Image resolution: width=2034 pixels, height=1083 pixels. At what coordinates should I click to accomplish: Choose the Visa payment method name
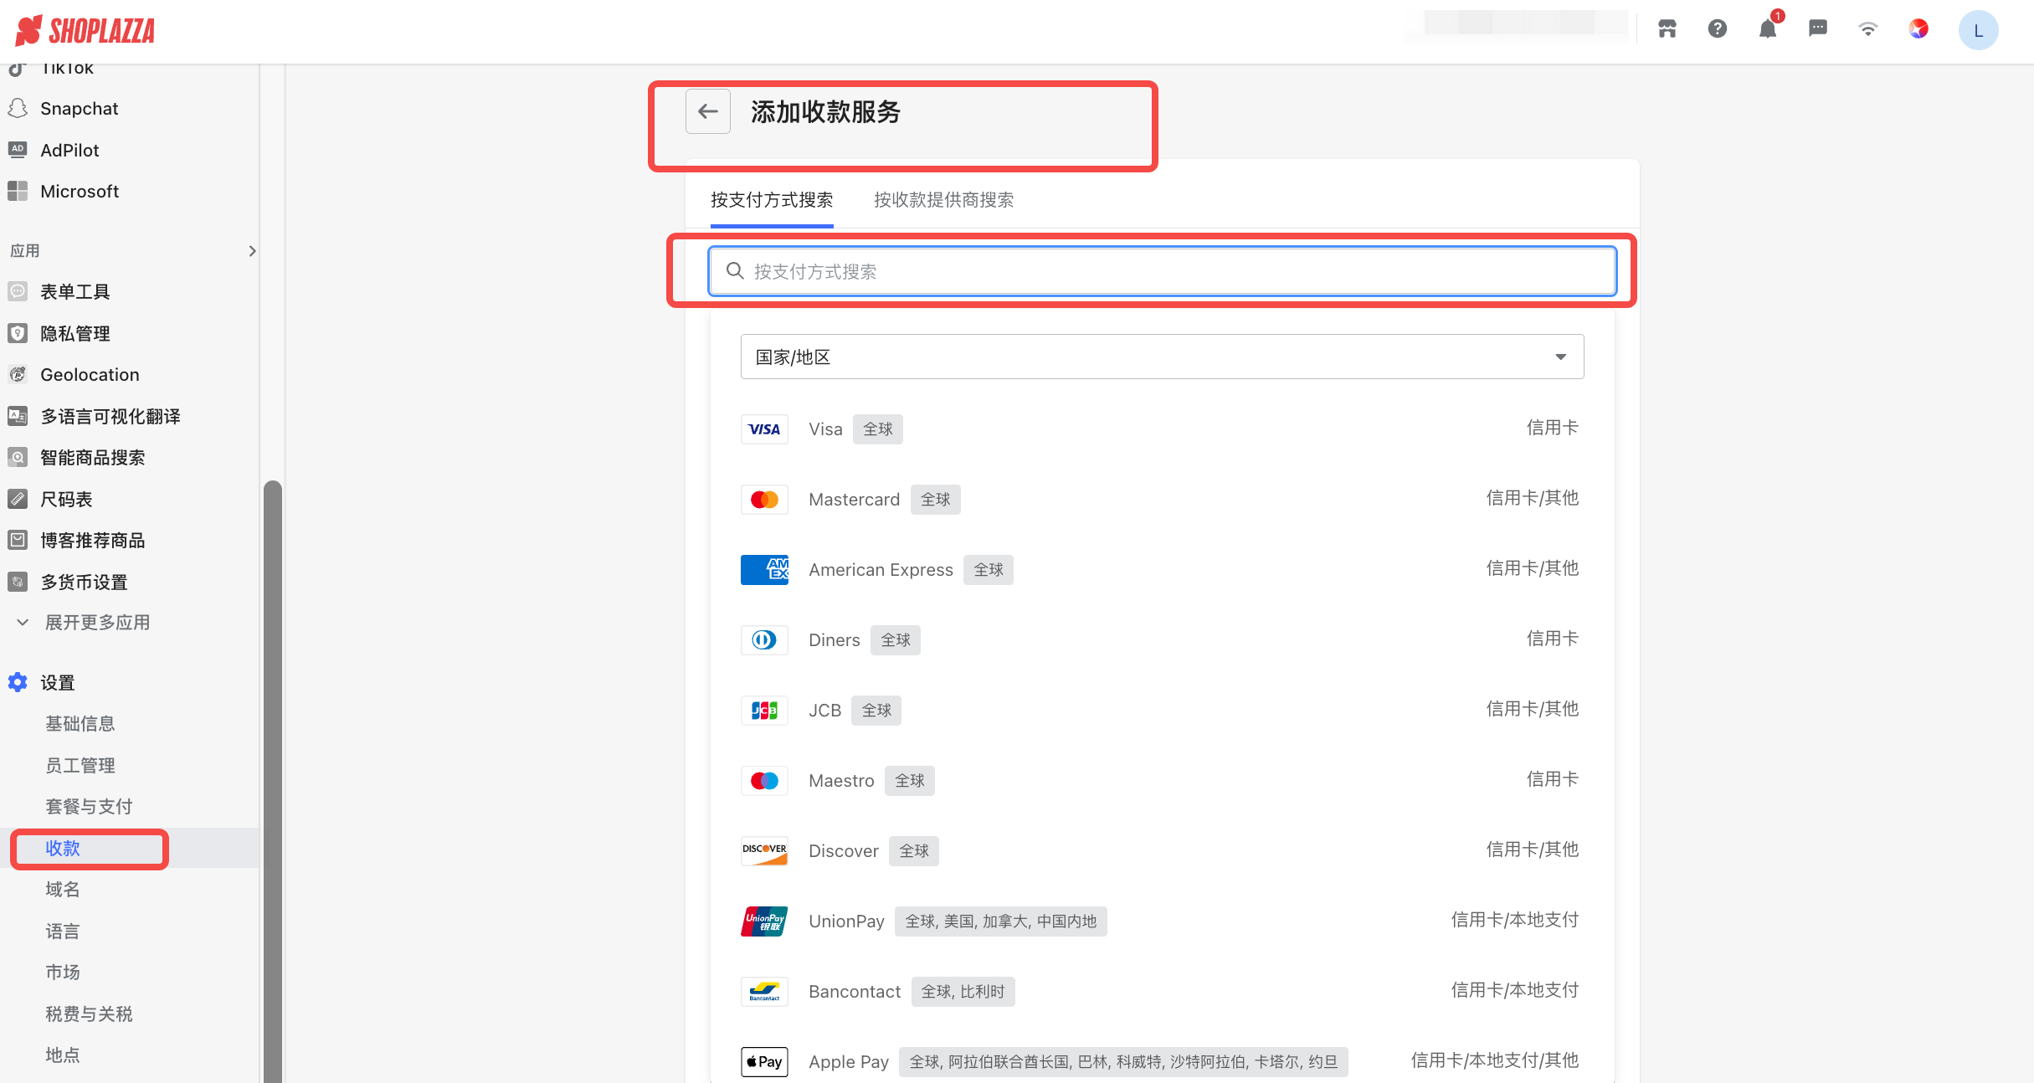coord(825,429)
